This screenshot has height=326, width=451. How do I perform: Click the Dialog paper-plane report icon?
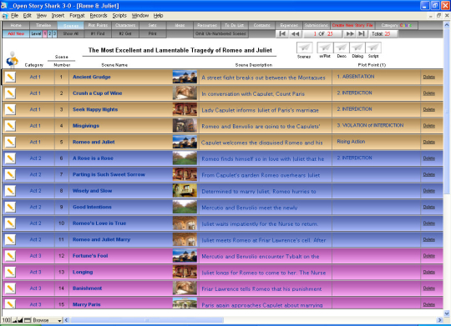[x=357, y=48]
